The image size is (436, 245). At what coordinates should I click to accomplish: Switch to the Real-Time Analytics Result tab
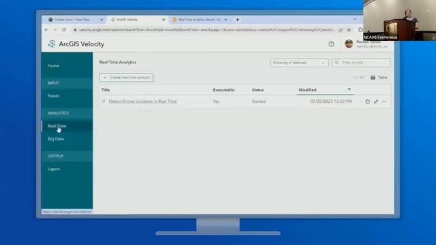pyautogui.click(x=200, y=20)
